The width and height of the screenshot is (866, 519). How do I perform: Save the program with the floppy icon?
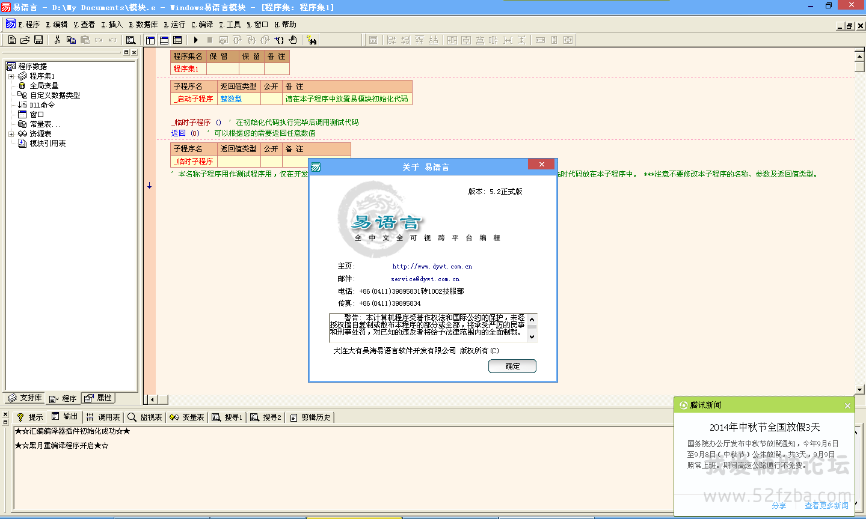tap(38, 40)
